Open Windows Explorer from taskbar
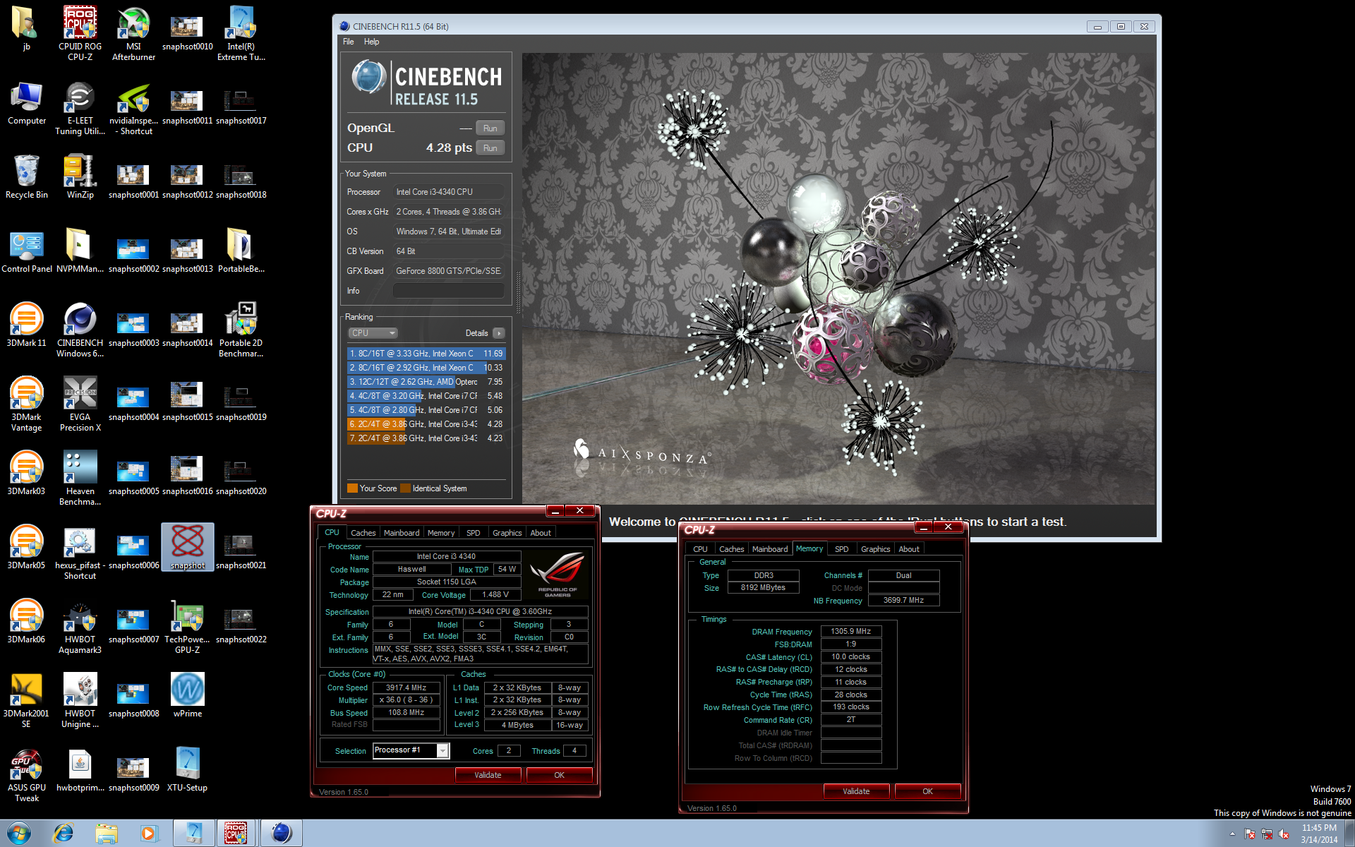Image resolution: width=1355 pixels, height=847 pixels. click(x=107, y=834)
